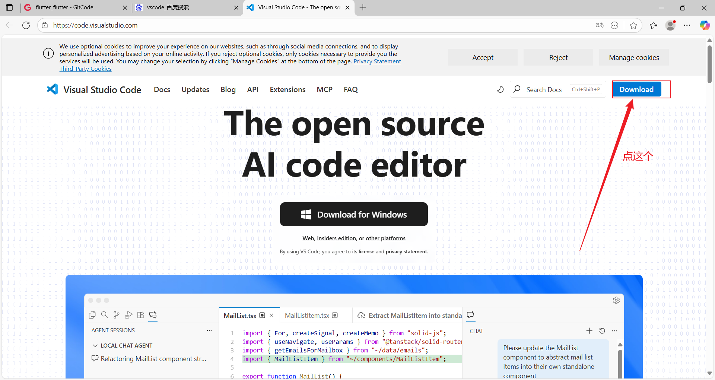The height and width of the screenshot is (380, 715).
Task: Switch to vscode_百度搜索 browser tab
Action: [187, 7]
